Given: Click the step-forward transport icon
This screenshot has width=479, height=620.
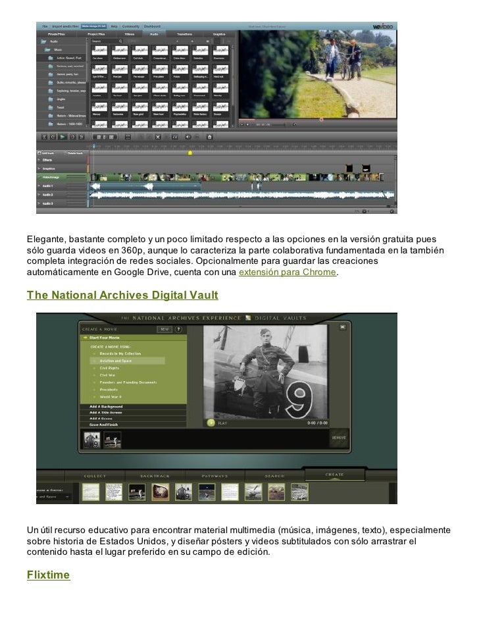Looking at the screenshot, I should click(73, 137).
